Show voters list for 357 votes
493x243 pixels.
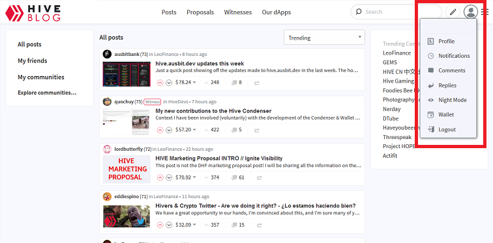[211, 225]
